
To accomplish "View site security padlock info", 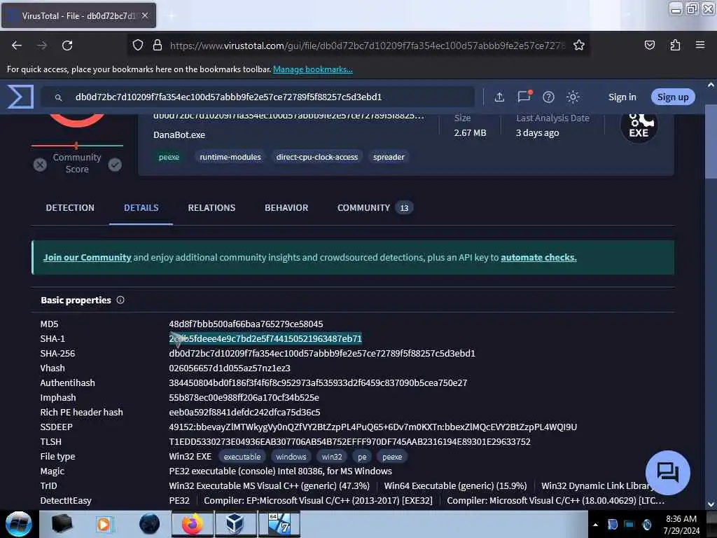I will point(158,46).
